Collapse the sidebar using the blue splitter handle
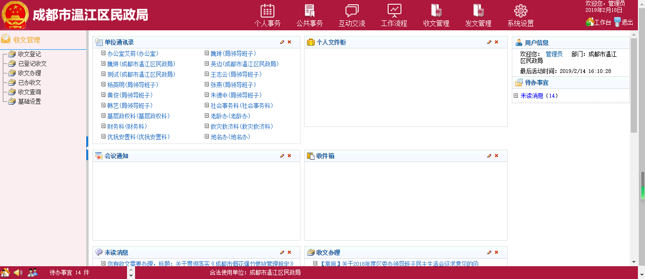Viewport: 645px width, 279px height. [x=87, y=148]
